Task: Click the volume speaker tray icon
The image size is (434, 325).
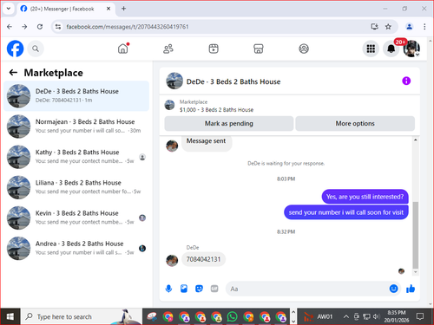Action: coord(376,316)
